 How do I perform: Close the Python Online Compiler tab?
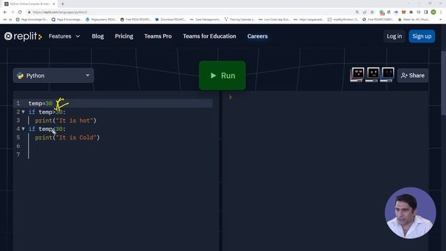(x=54, y=4)
